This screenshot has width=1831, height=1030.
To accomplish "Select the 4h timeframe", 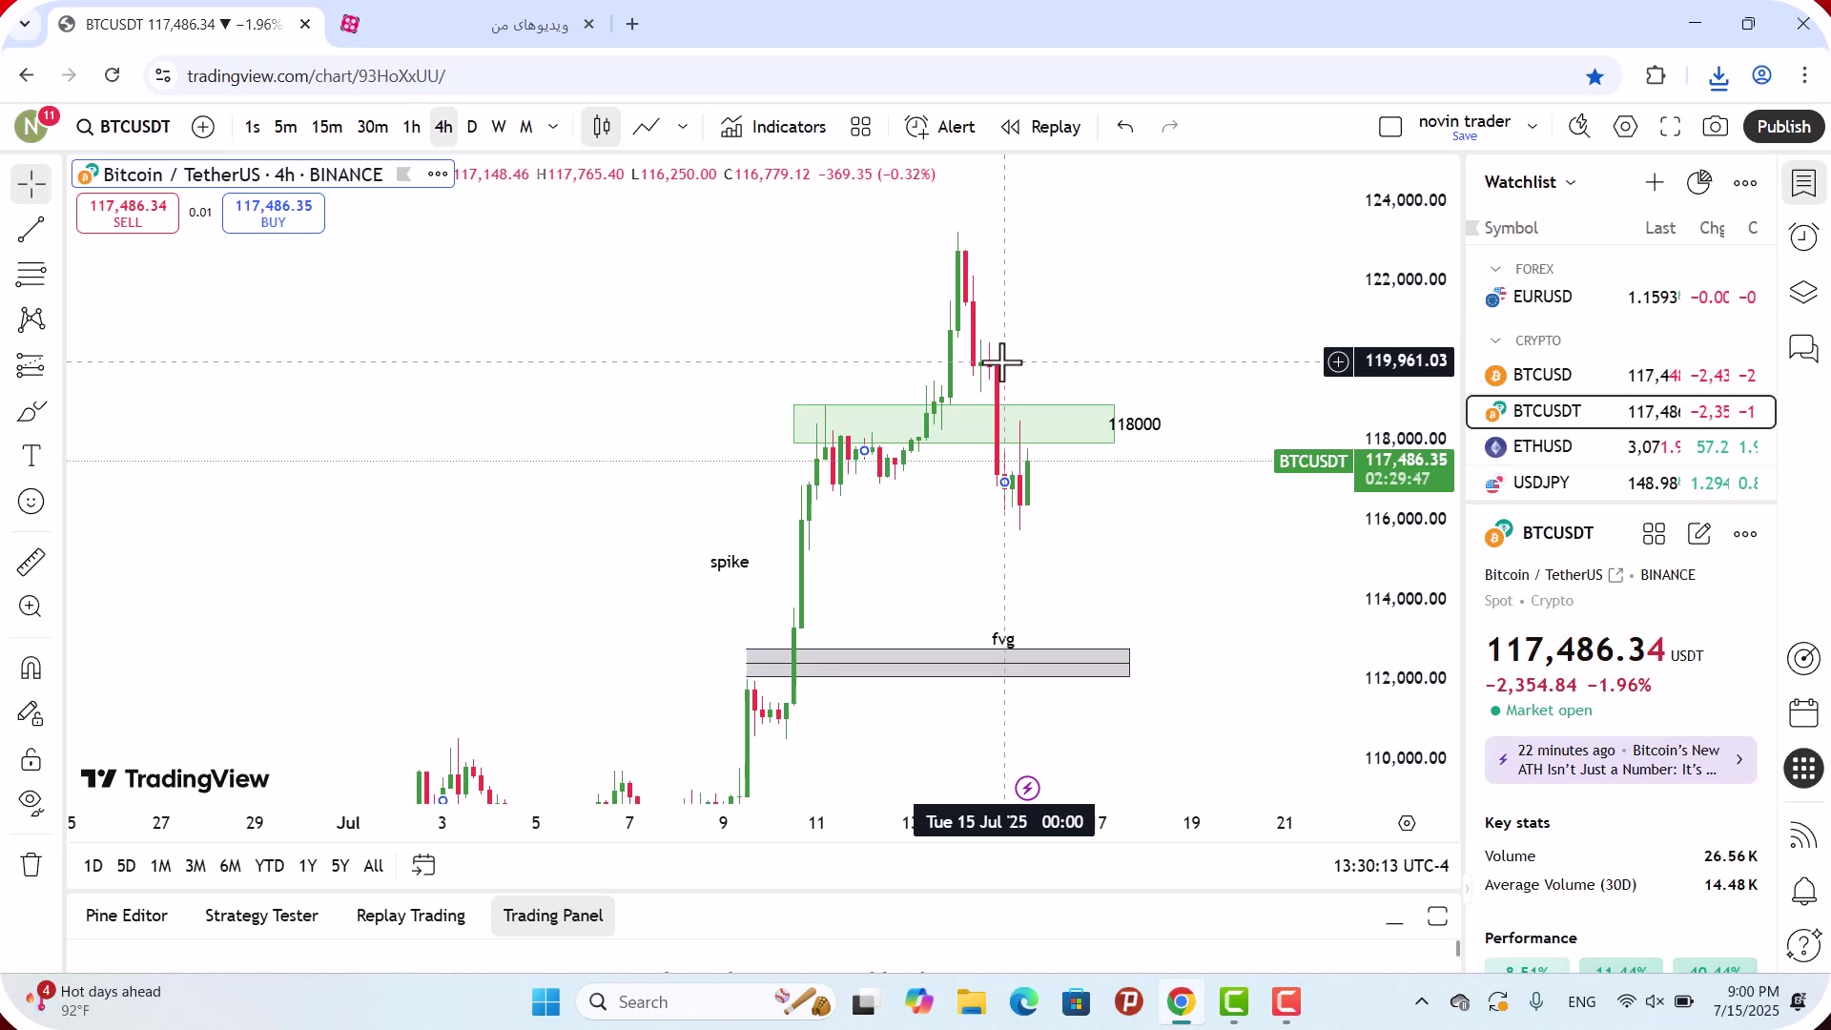I will 444,127.
